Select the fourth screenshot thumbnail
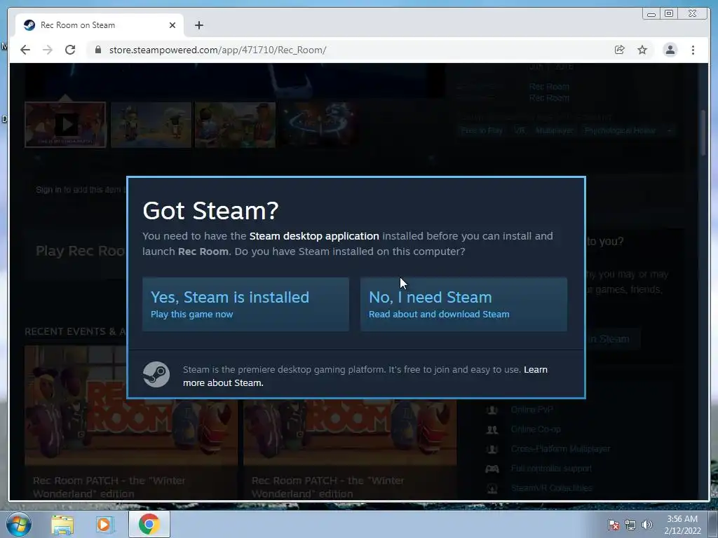This screenshot has height=538, width=718. 319,125
